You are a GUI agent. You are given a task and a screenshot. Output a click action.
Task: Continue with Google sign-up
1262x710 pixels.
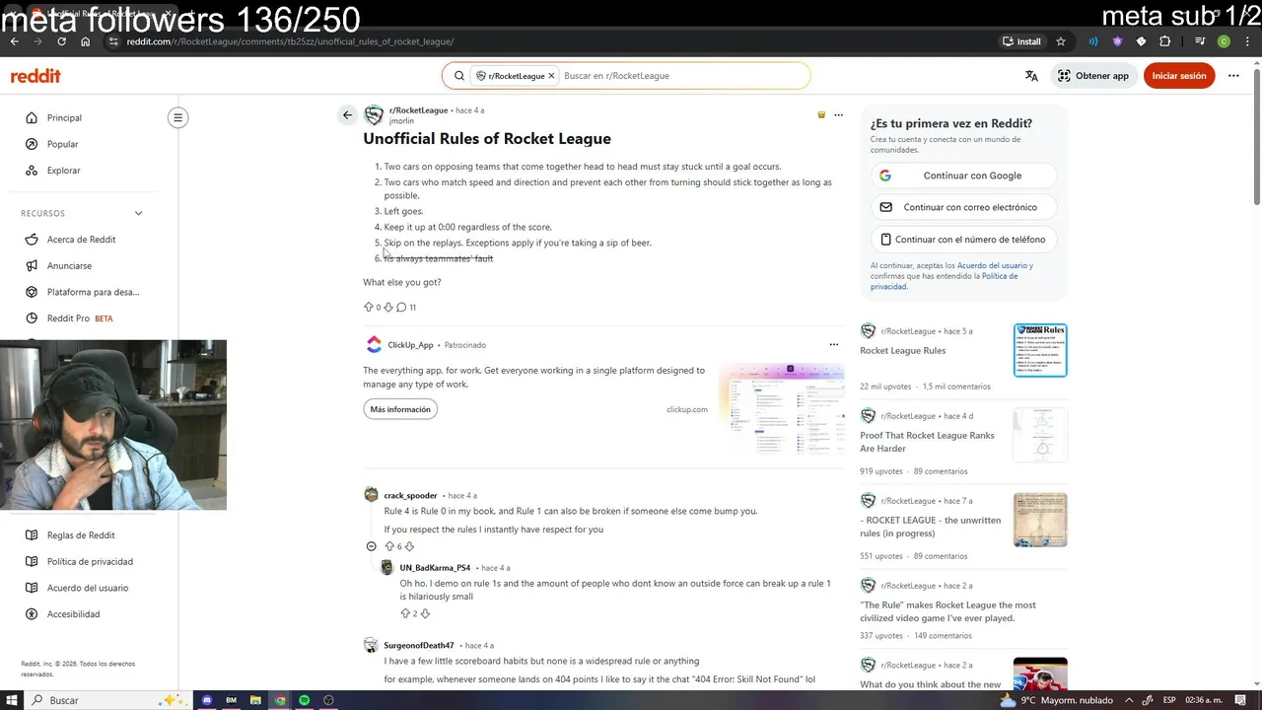(x=963, y=176)
